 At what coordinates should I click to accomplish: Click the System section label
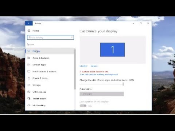[x=31, y=44]
